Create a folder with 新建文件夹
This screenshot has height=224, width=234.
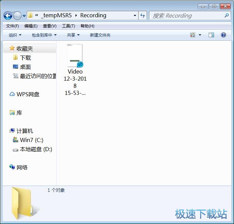(x=100, y=35)
